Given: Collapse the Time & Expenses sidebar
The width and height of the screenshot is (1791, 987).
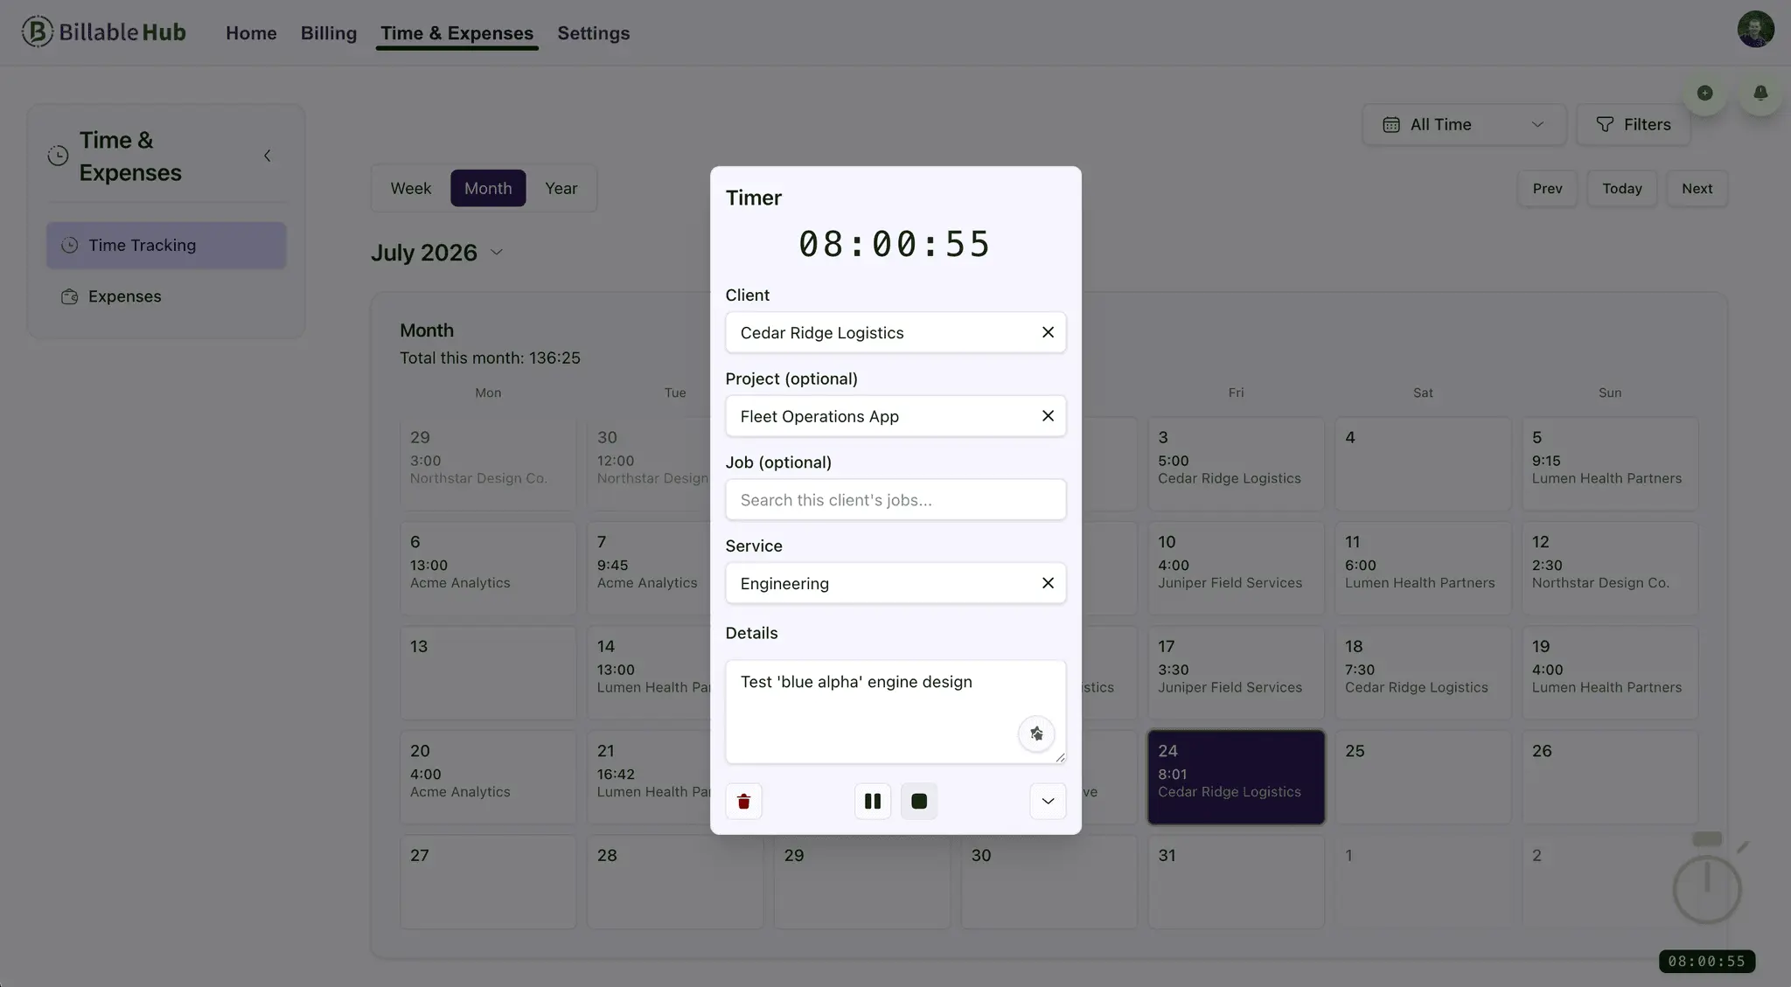Looking at the screenshot, I should [267, 156].
